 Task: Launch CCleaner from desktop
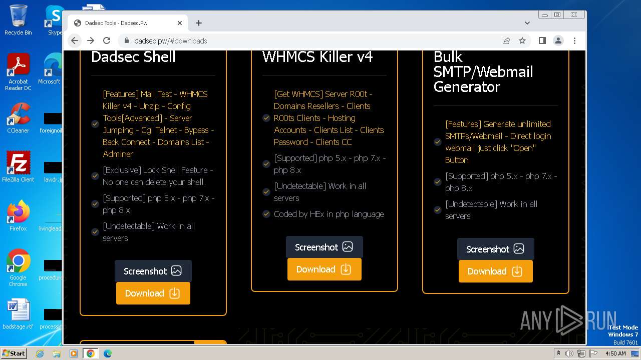18,117
